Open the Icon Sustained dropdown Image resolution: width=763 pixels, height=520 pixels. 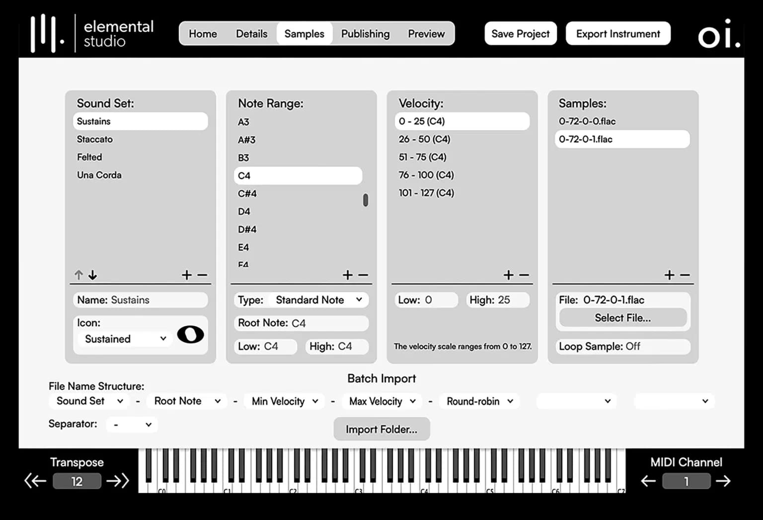pos(125,339)
